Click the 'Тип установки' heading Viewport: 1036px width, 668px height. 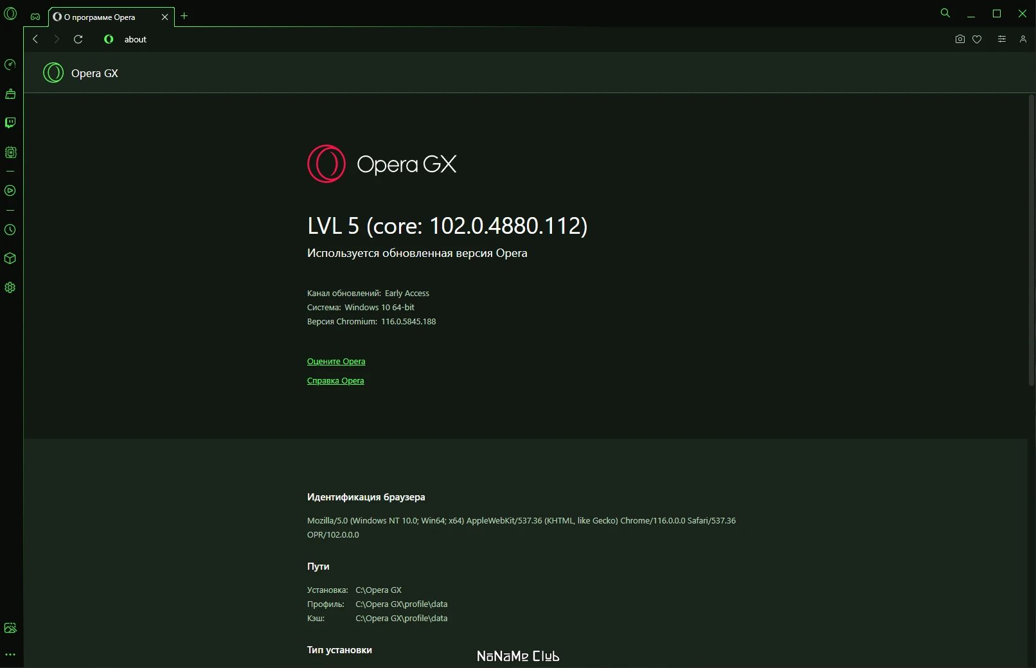pos(339,650)
